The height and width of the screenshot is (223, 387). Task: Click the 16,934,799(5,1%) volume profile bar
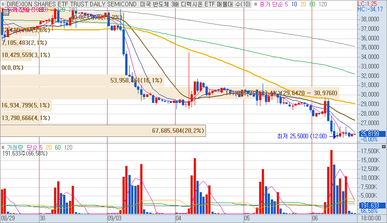click(26, 106)
